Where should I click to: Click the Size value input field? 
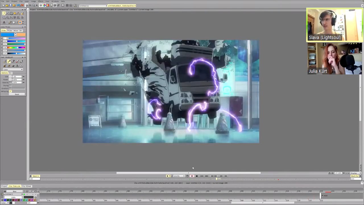pyautogui.click(x=17, y=77)
